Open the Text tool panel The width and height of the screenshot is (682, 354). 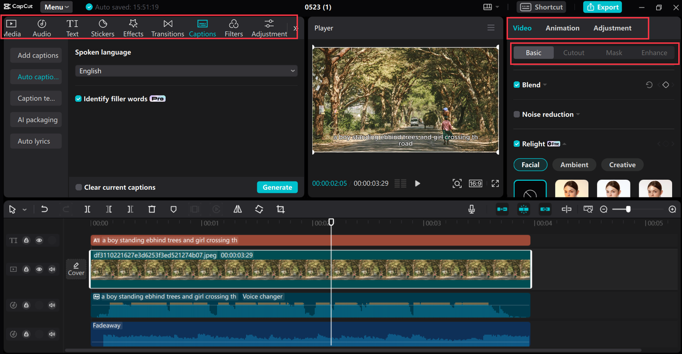pos(72,28)
